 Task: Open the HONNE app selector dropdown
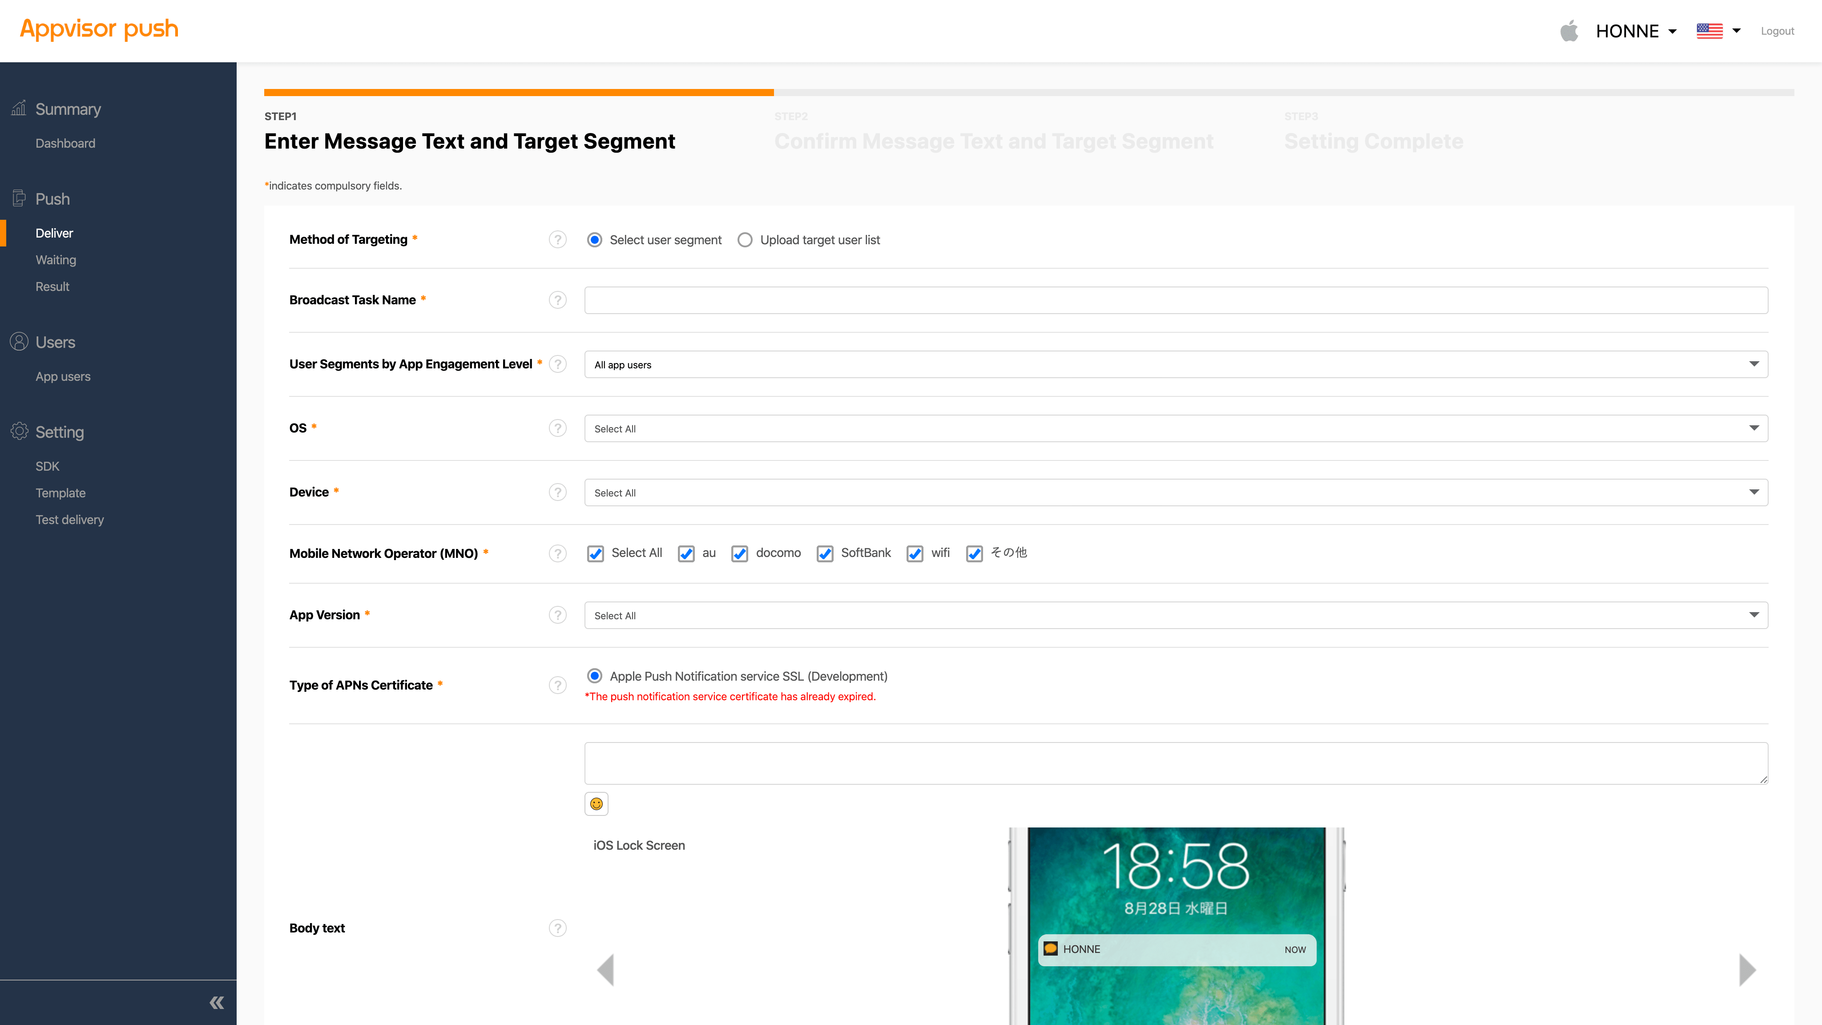click(x=1635, y=31)
